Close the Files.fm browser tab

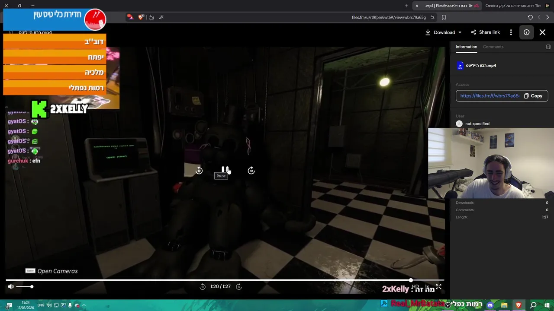point(417,6)
